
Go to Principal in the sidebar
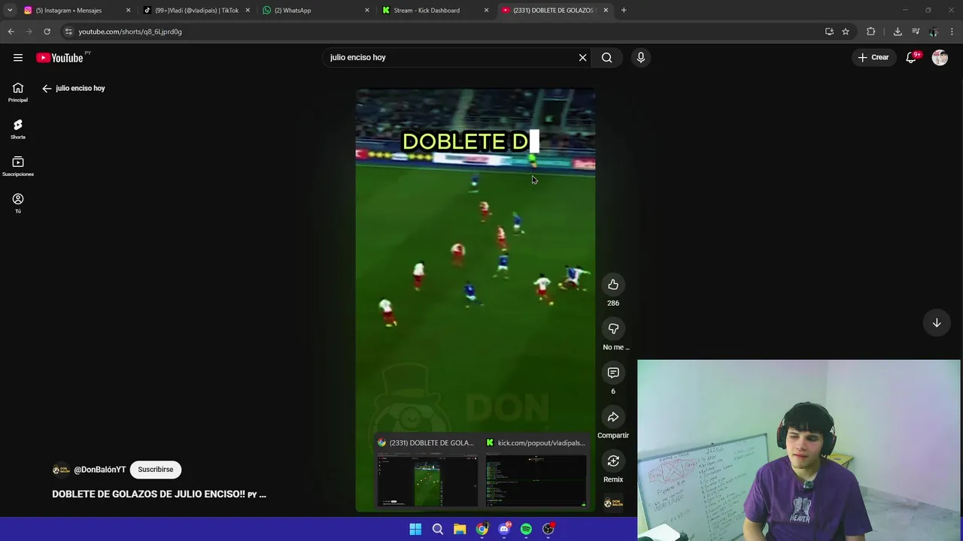pos(18,92)
